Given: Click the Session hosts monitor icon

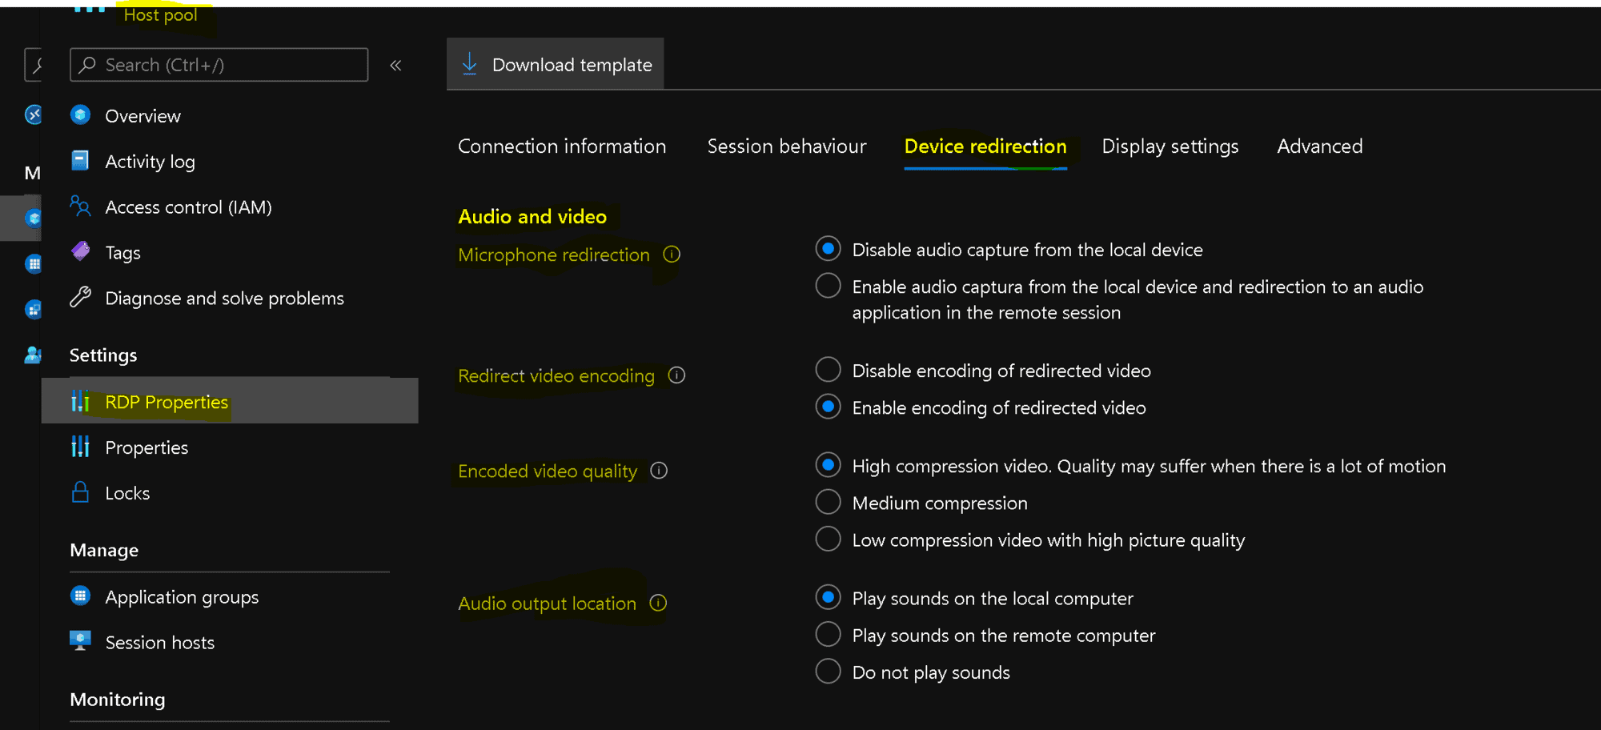Looking at the screenshot, I should 81,641.
